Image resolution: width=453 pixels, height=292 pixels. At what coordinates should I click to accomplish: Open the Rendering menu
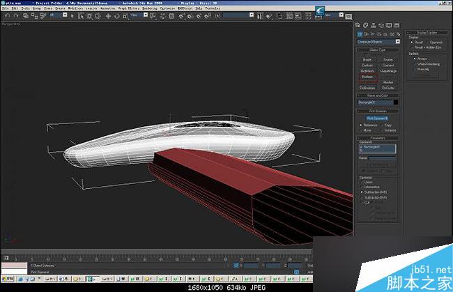[x=150, y=8]
